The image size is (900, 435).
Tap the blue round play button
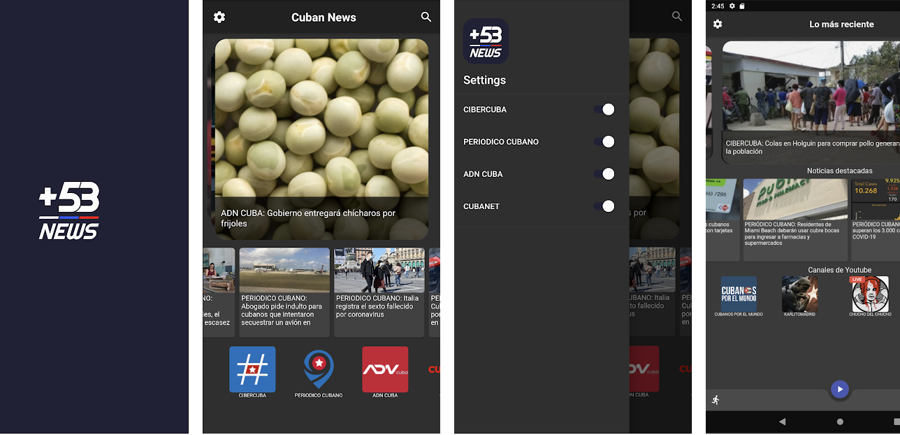[x=840, y=390]
